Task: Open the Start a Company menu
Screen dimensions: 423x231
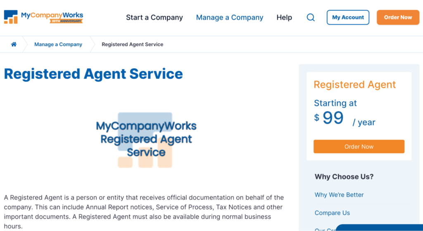Action: coord(154,17)
